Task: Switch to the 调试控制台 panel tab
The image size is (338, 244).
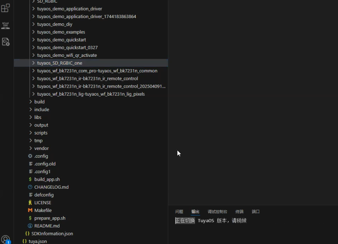Action: [217, 212]
